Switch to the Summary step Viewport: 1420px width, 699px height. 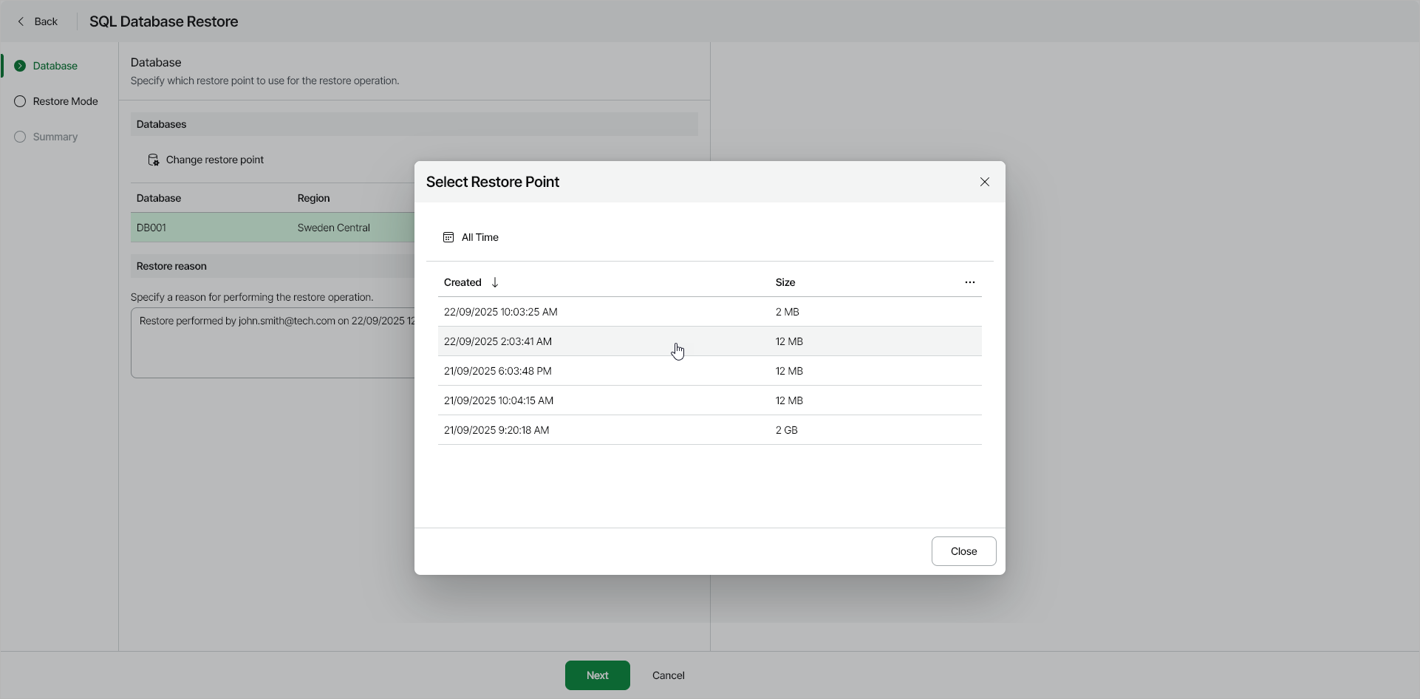[55, 137]
